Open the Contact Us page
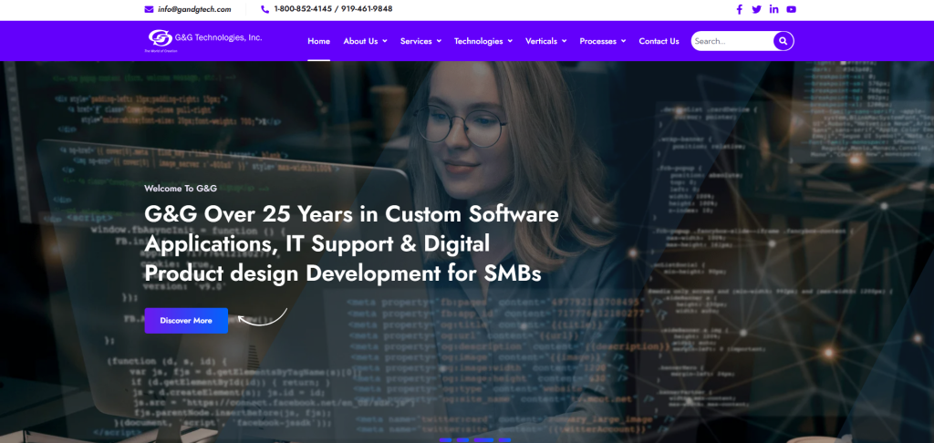This screenshot has height=443, width=934. [659, 41]
